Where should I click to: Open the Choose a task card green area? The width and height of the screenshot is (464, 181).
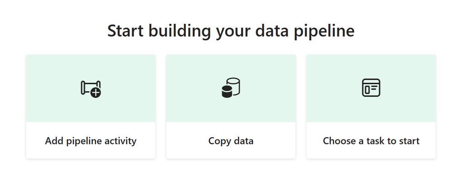[x=371, y=88]
